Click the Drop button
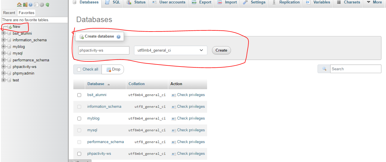386x162 pixels. pos(113,69)
